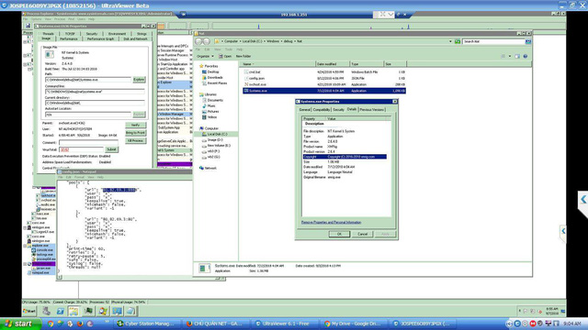Open view options dropdown arrow in Explorer
The height and width of the screenshot is (330, 588).
coord(510,56)
